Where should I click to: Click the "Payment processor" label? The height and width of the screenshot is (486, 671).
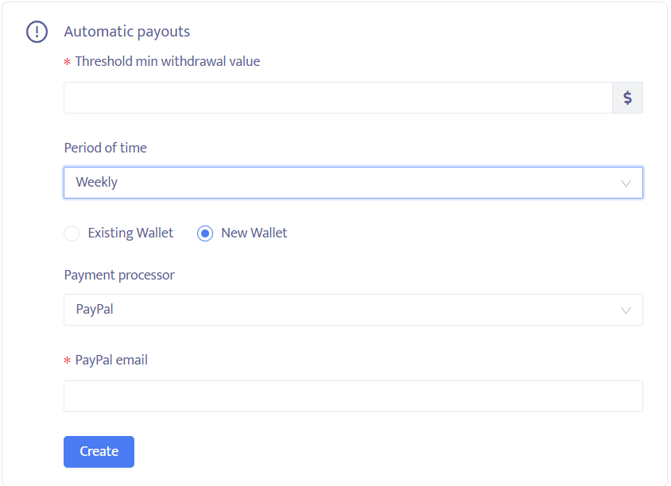119,275
